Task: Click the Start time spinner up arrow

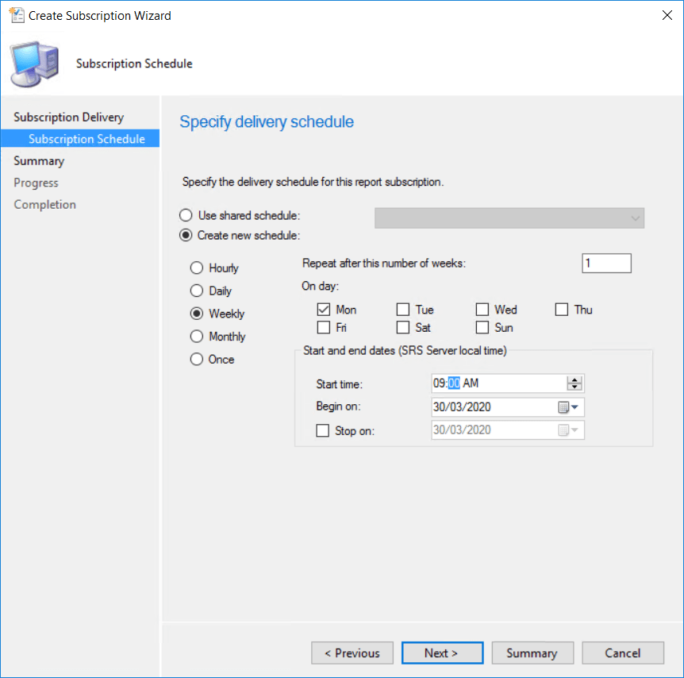Action: tap(575, 379)
